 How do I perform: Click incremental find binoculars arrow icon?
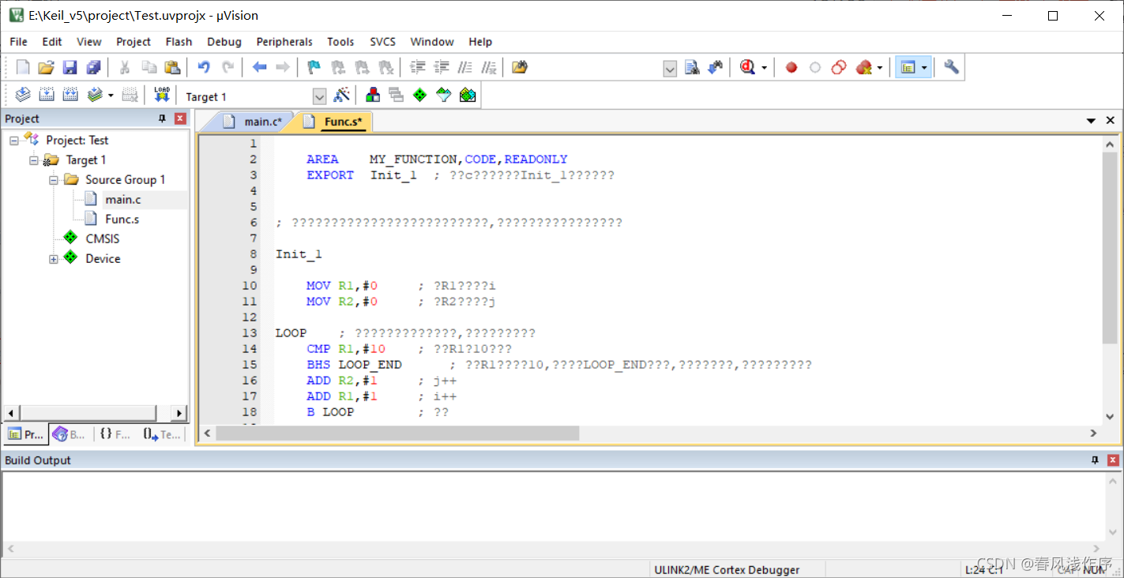[x=715, y=68]
